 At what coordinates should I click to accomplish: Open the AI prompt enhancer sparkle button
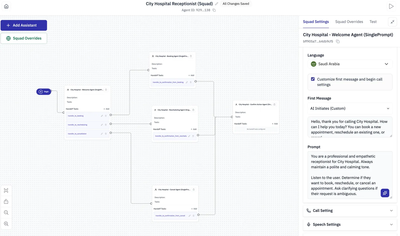point(385,193)
